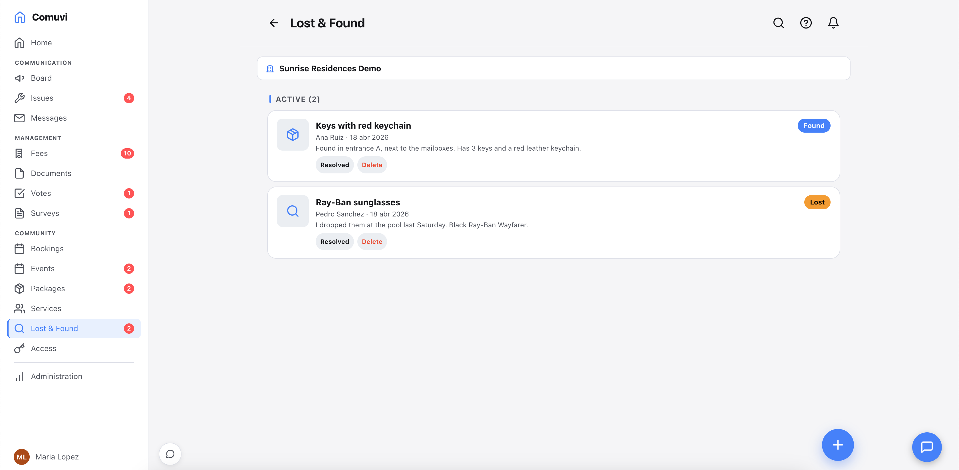The image size is (959, 470).
Task: Open the Home menu item
Action: click(74, 43)
